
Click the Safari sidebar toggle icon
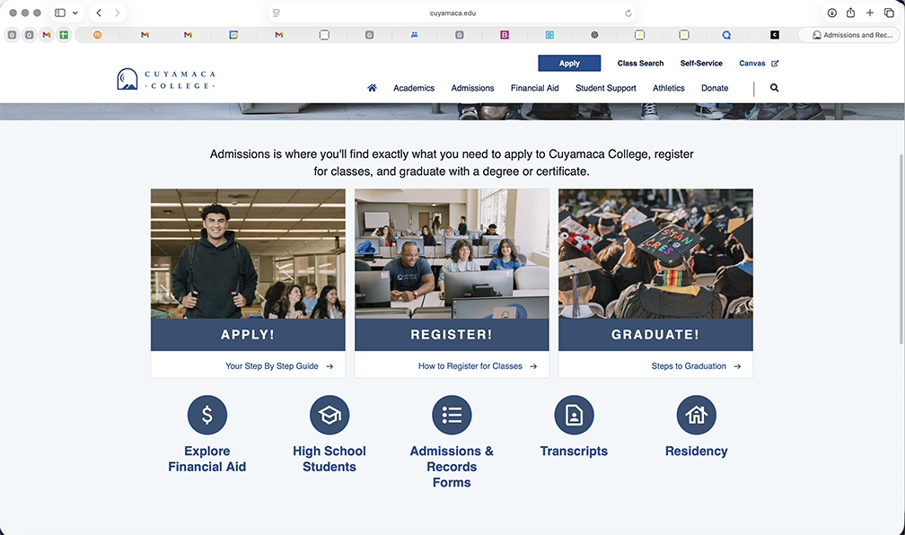tap(60, 13)
